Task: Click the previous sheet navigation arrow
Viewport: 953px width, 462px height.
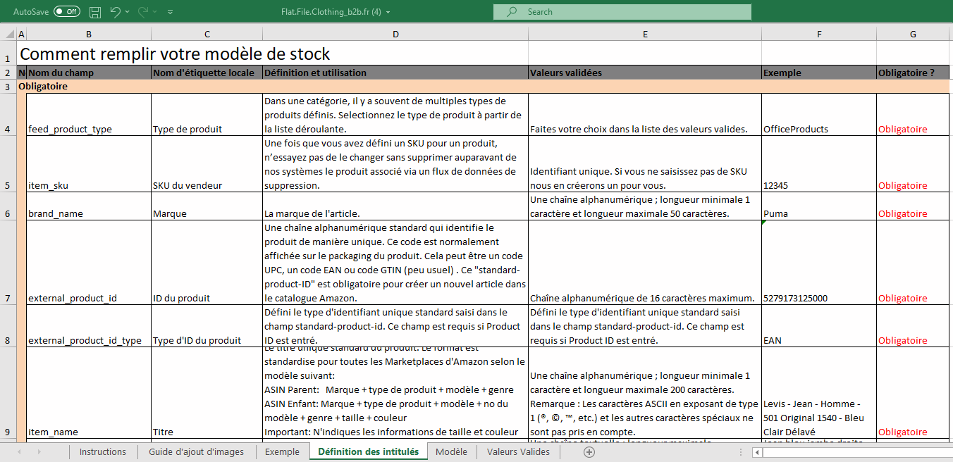Action: click(x=19, y=452)
